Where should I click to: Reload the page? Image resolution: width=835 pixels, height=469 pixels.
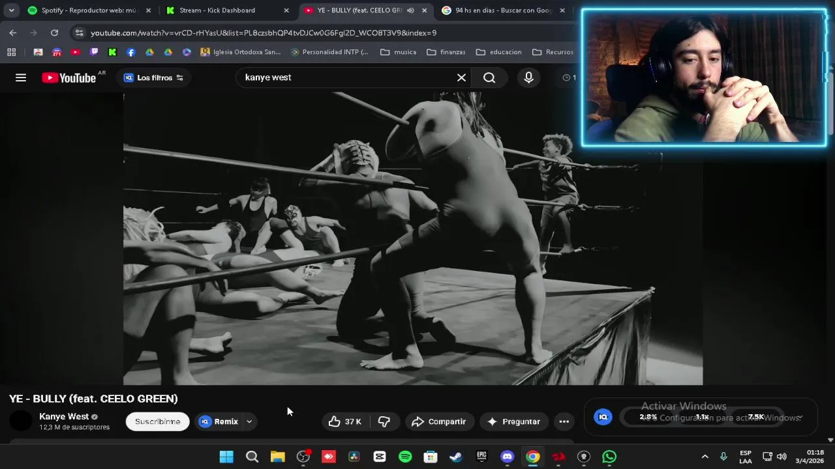pos(55,33)
